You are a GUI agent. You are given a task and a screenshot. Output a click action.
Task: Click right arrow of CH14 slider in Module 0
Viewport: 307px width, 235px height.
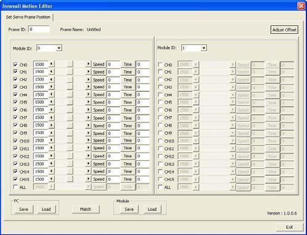(88, 171)
